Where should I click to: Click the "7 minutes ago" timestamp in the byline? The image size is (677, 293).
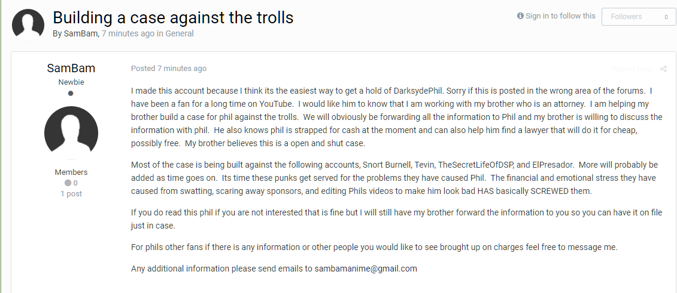128,33
